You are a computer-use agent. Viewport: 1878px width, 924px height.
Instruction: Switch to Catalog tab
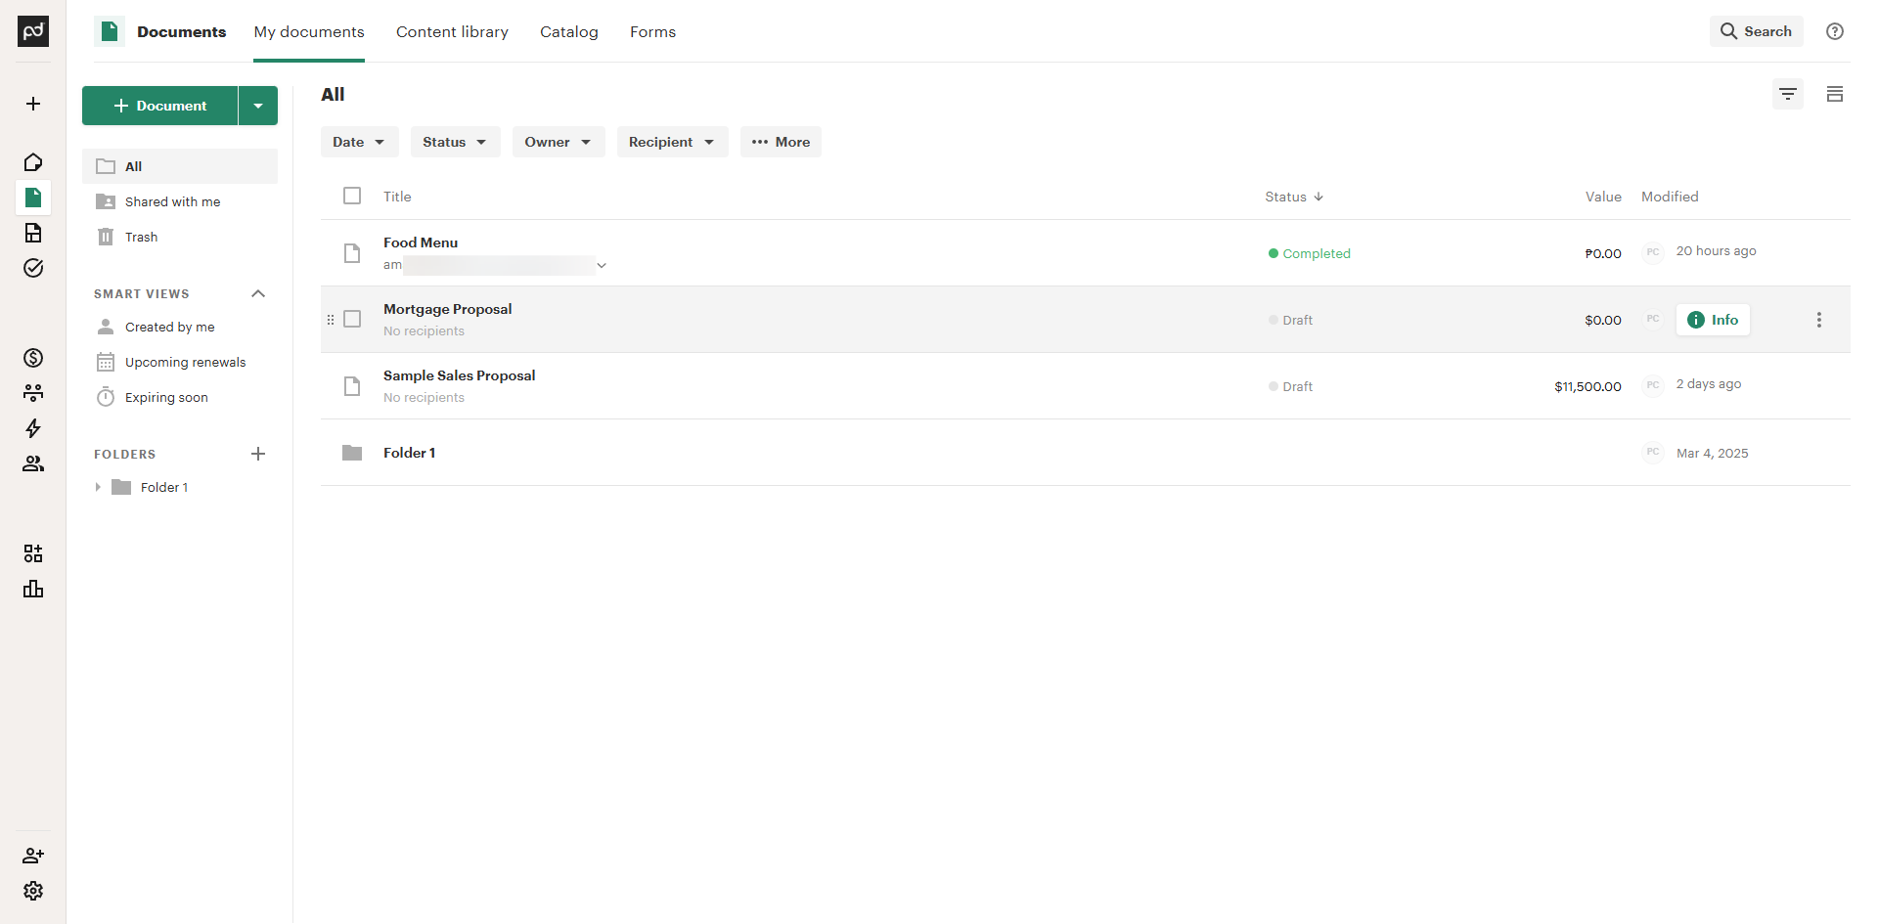(x=569, y=32)
